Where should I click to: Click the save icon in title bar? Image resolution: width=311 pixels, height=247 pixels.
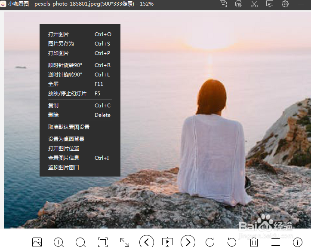[x=223, y=4]
